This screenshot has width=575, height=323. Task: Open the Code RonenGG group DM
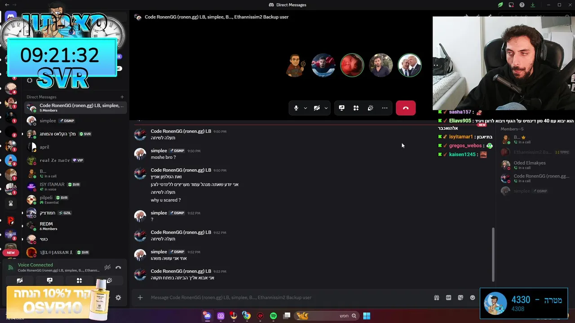tap(75, 108)
